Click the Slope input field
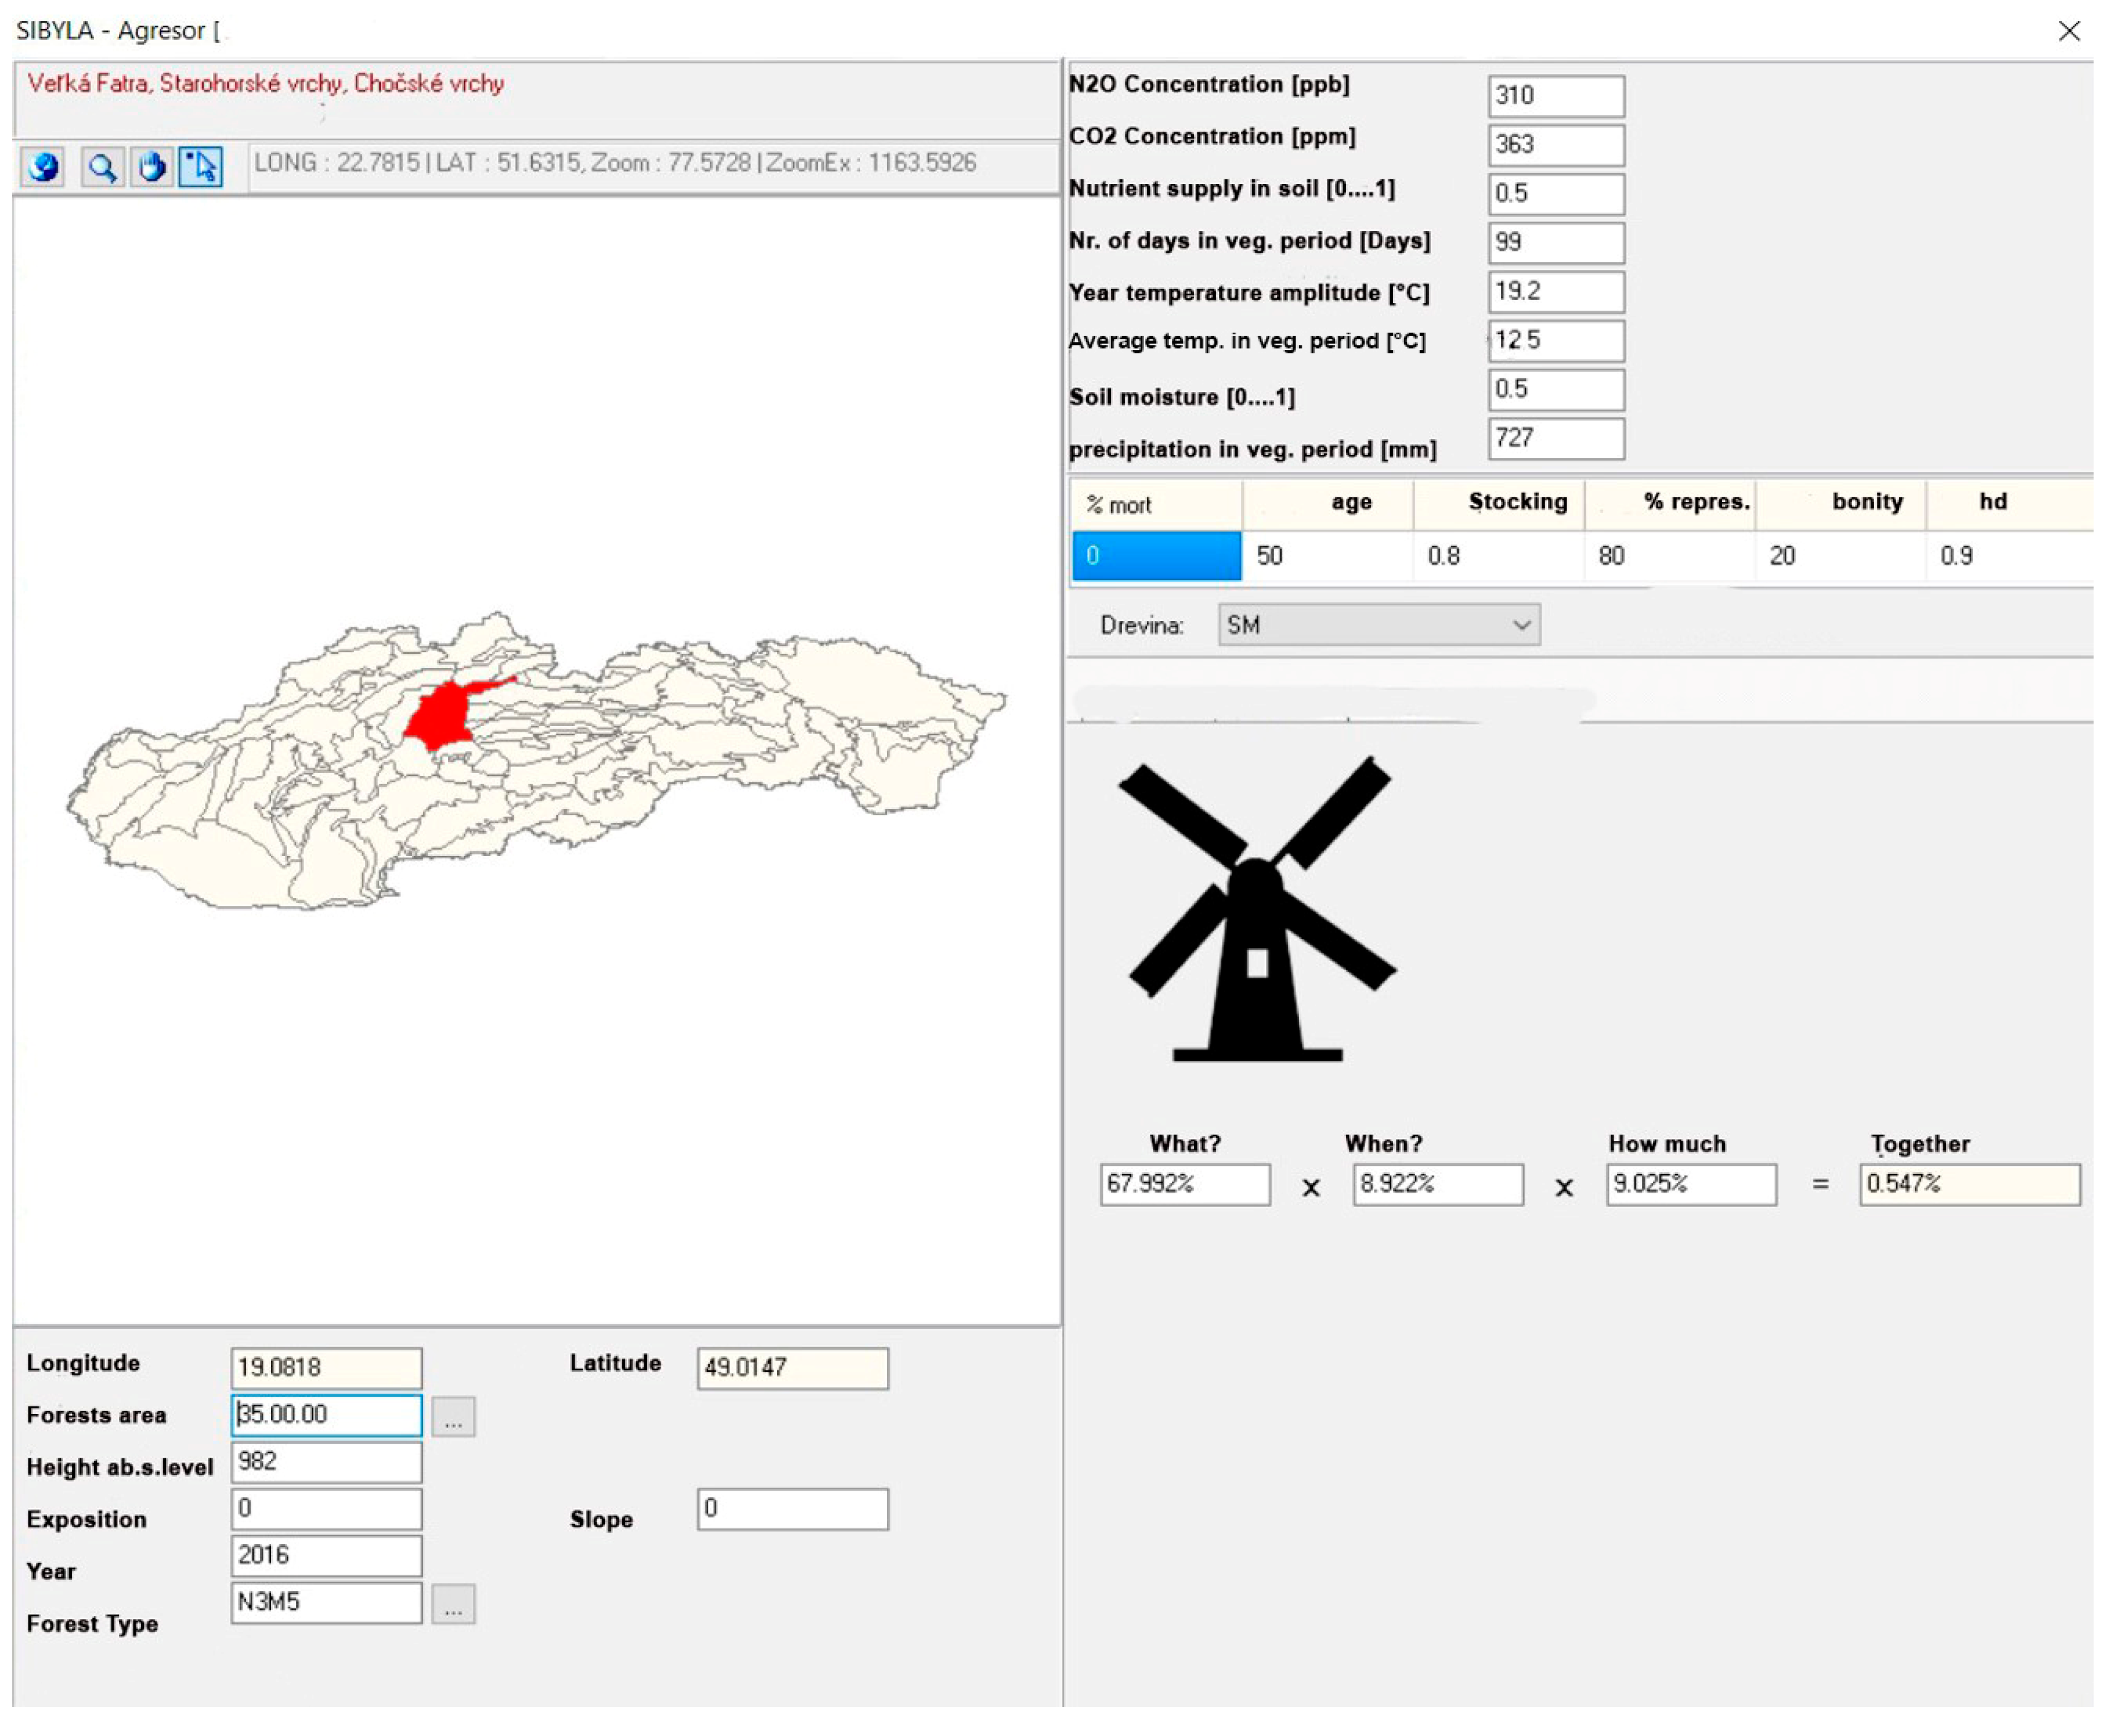This screenshot has width=2111, height=1724. click(792, 1509)
